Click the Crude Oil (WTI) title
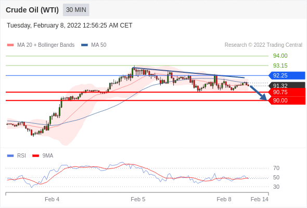Image resolution: width=307 pixels, height=208 pixels. [x=32, y=10]
